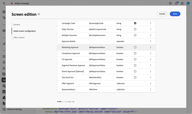The width and height of the screenshot is (192, 114).
Task: Open more options for Segment Reviewer Approval row
Action: click(151, 65)
